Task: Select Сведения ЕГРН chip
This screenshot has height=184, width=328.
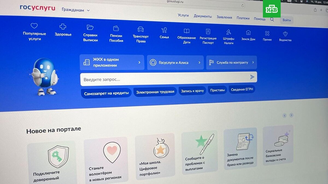Action: [242, 89]
